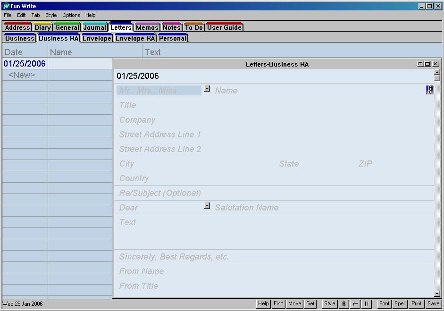Viewport: 444px width, 311px height.
Task: Switch to the Journal tab
Action: [95, 27]
